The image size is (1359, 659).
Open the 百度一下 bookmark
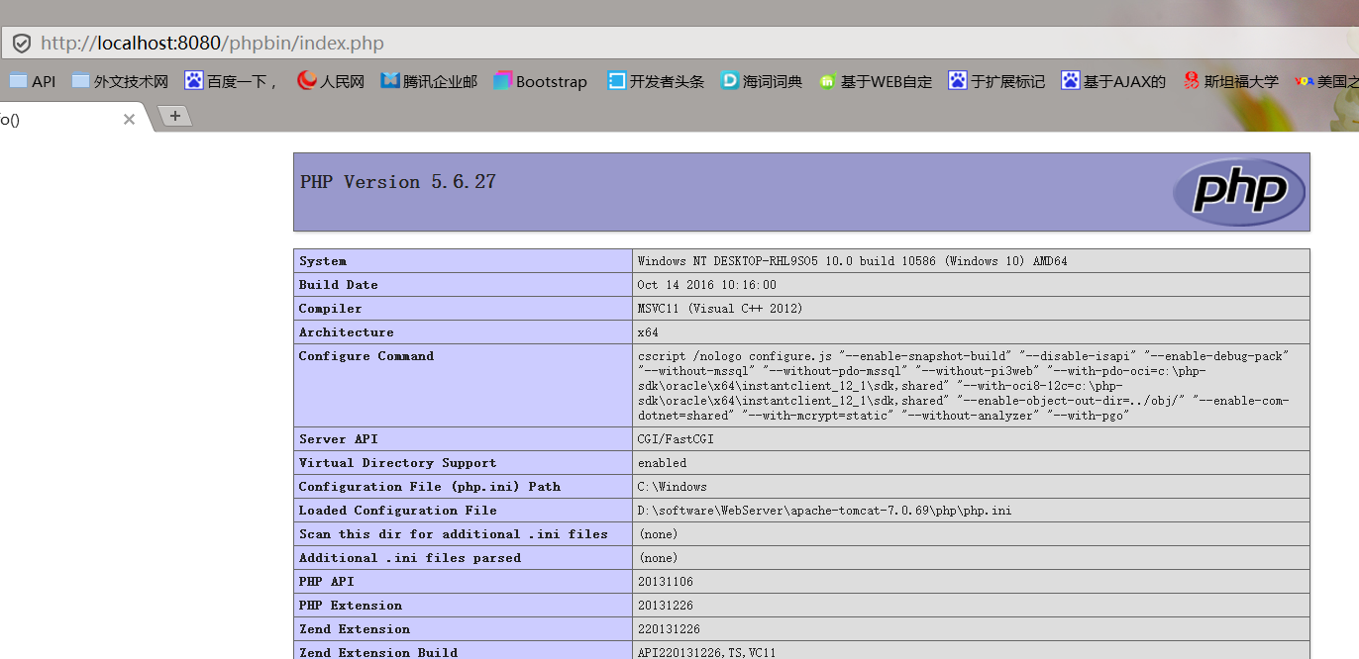[233, 81]
